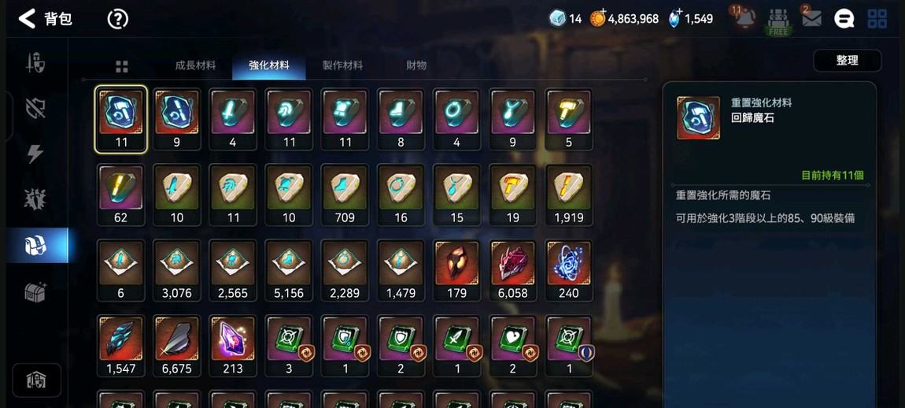Switch to the 成長材料 tab

[195, 65]
